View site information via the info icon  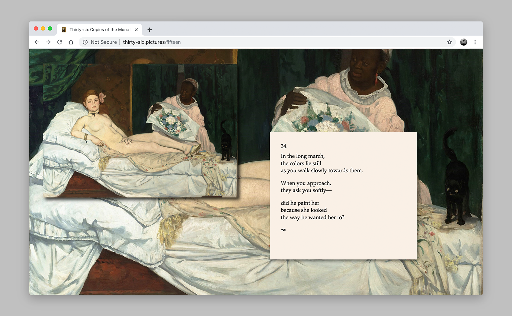coord(85,42)
